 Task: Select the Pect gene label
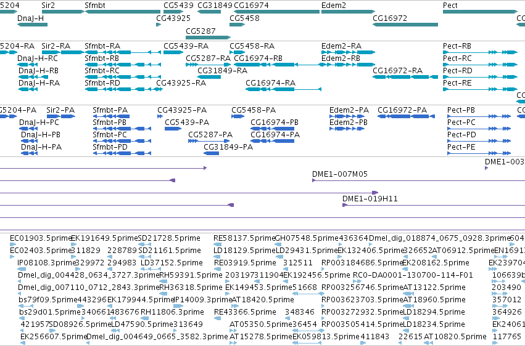[x=450, y=6]
